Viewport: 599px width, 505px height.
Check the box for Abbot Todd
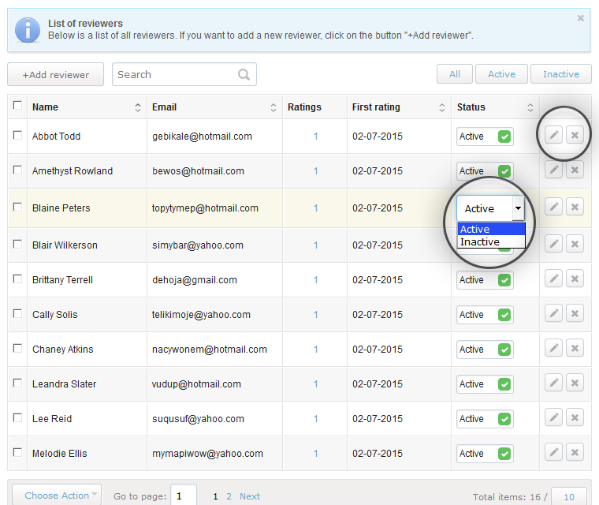tap(17, 135)
